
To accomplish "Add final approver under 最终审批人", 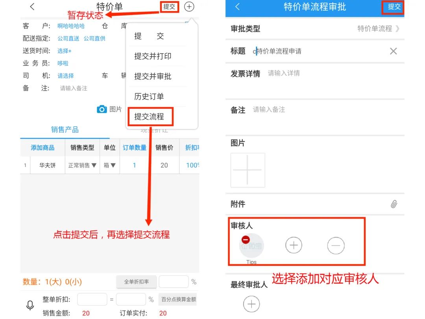I will [251, 304].
